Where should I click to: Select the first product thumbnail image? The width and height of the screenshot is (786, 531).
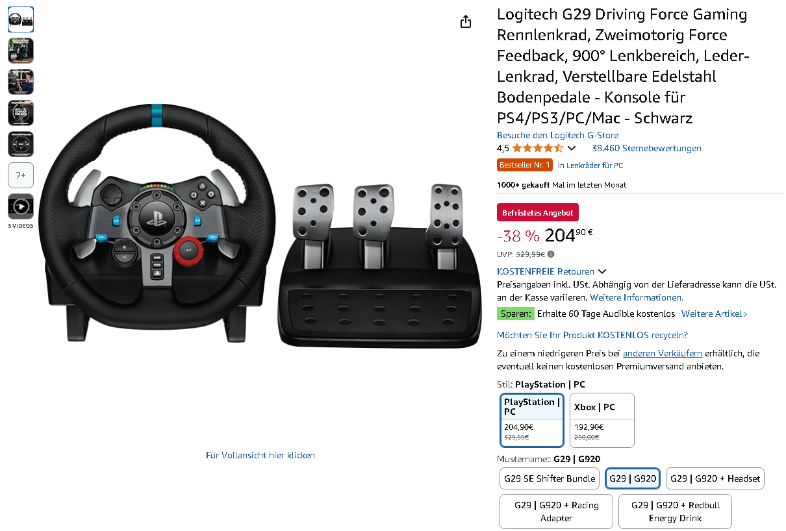[21, 19]
